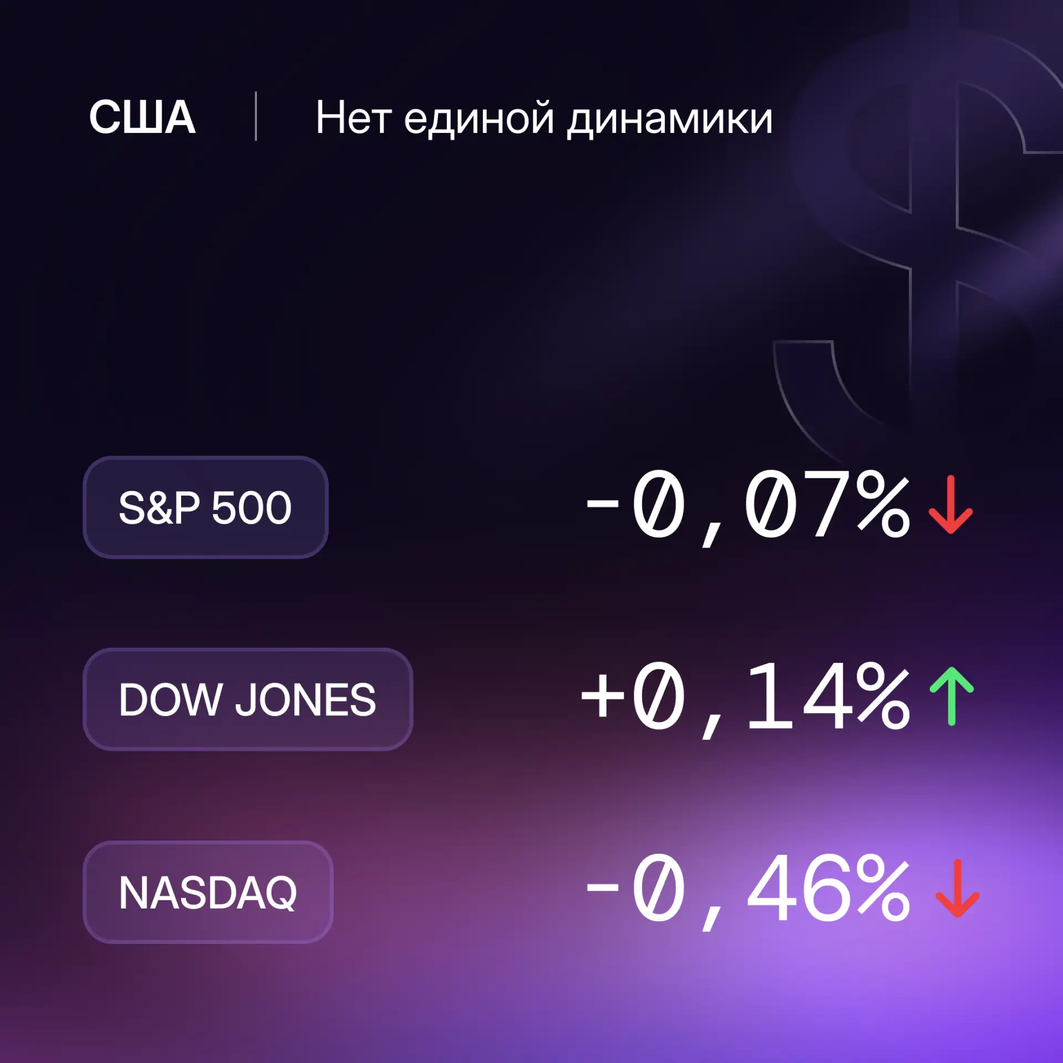Click the percent sign after 0,46

tap(883, 888)
